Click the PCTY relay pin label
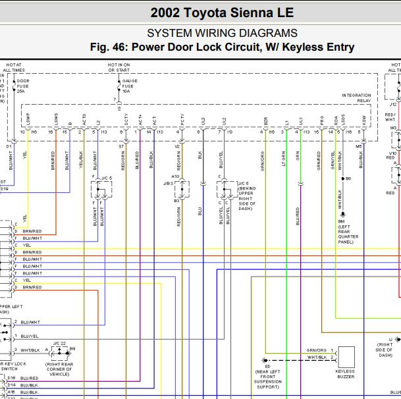 coord(182,119)
